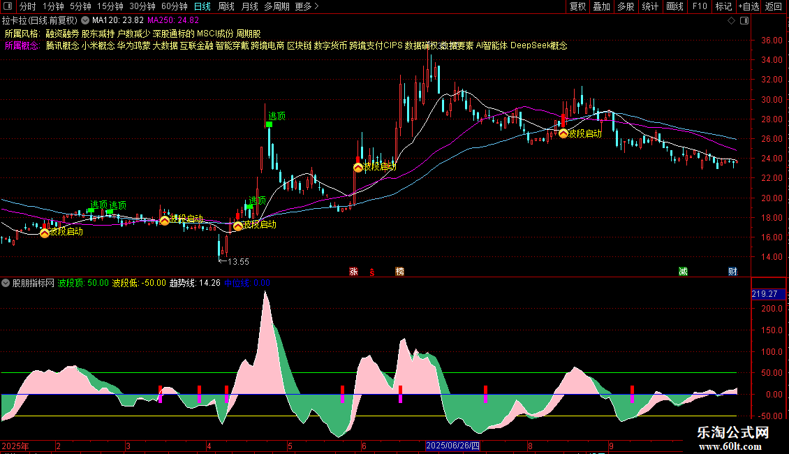Click the 波段启动 signal icon in August
This screenshot has height=454, width=789.
563,133
